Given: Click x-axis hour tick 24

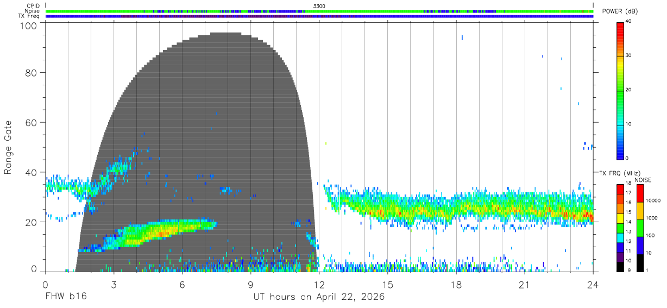Looking at the screenshot, I should click(593, 285).
